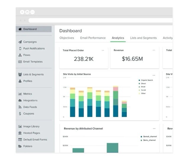The width and height of the screenshot is (189, 160).
Task: Click the Email Templates icon
Action: [x=20, y=62]
